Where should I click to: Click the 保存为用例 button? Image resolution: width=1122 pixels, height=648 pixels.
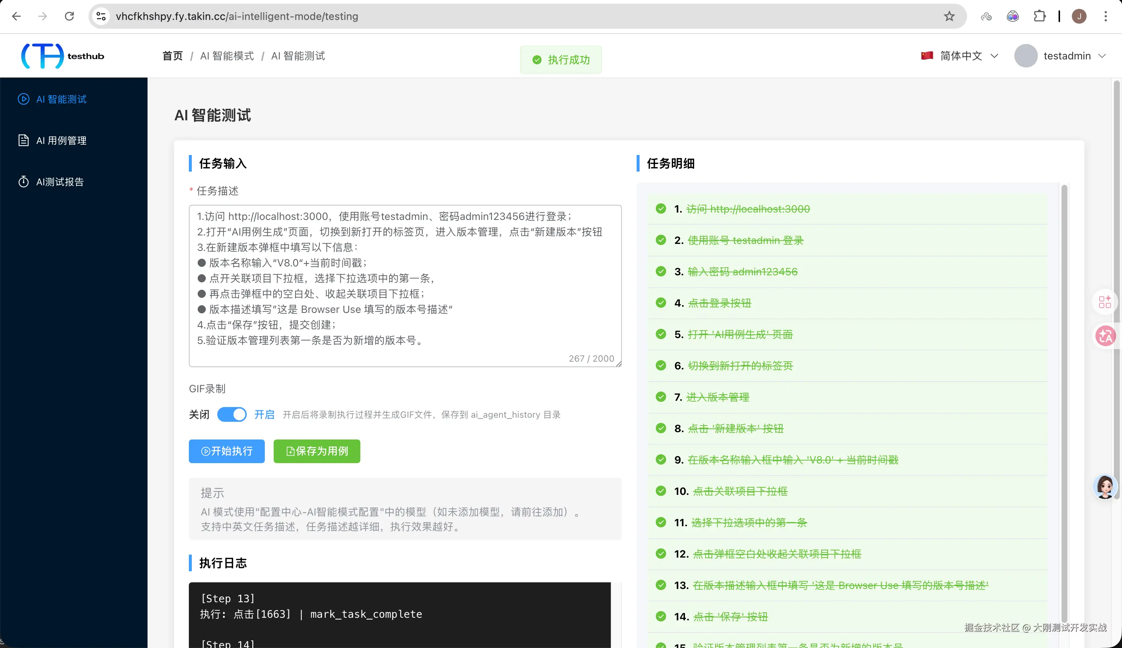[316, 451]
